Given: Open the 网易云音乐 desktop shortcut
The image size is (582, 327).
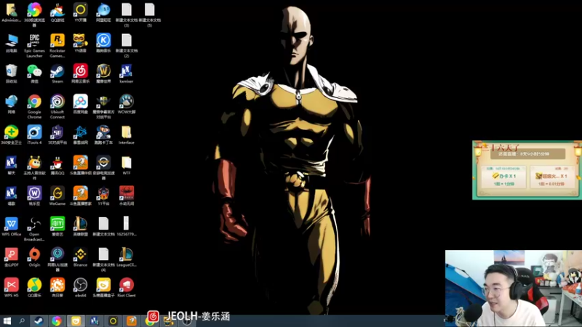Looking at the screenshot, I should [81, 74].
